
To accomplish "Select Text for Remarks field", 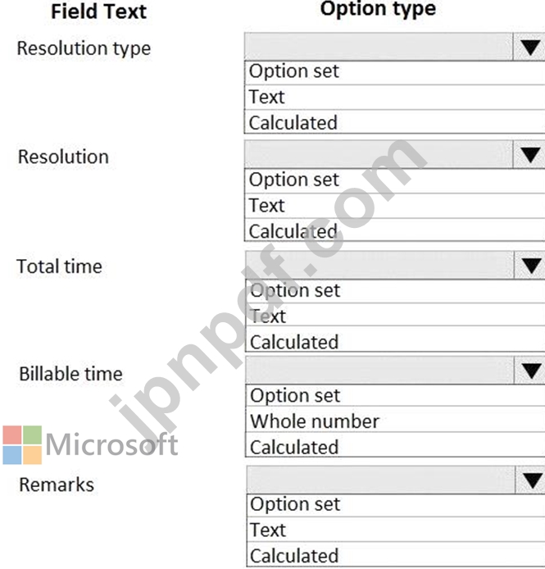I will [x=396, y=530].
